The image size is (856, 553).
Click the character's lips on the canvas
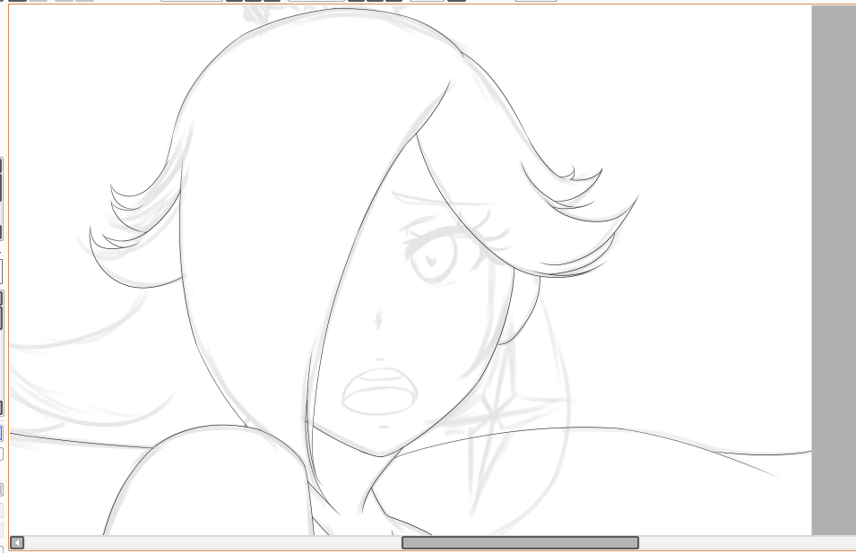pyautogui.click(x=379, y=392)
